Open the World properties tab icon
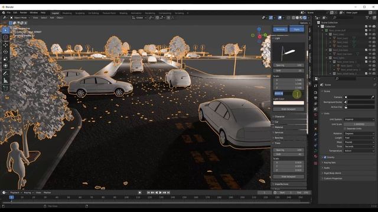The height and width of the screenshot is (212, 378). [315, 115]
